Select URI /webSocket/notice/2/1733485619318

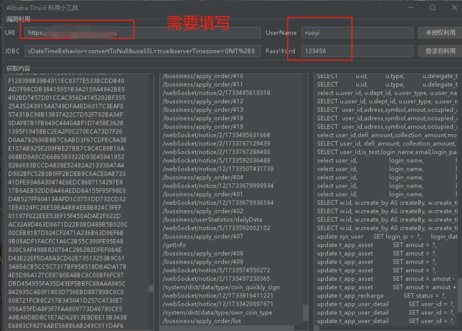[x=217, y=93]
